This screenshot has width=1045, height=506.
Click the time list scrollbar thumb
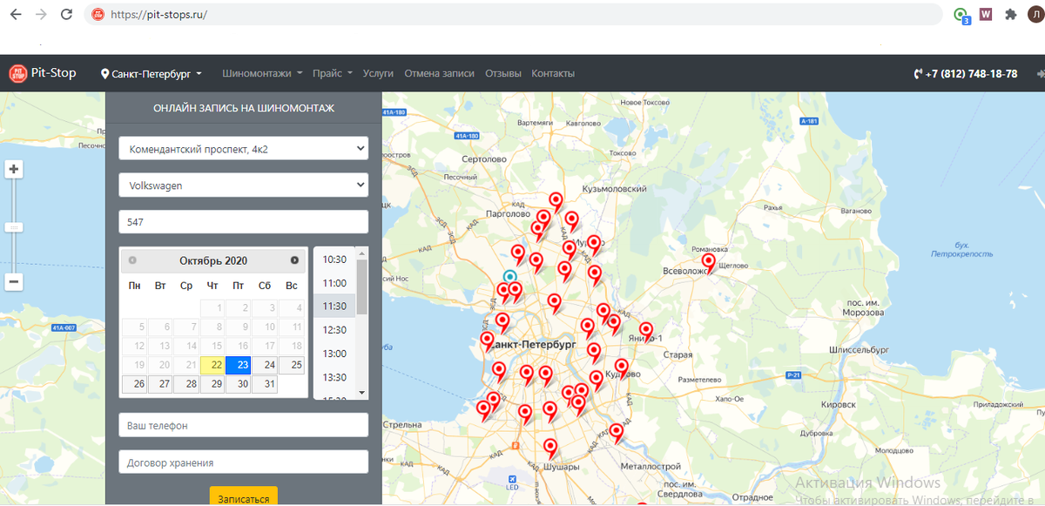[362, 285]
